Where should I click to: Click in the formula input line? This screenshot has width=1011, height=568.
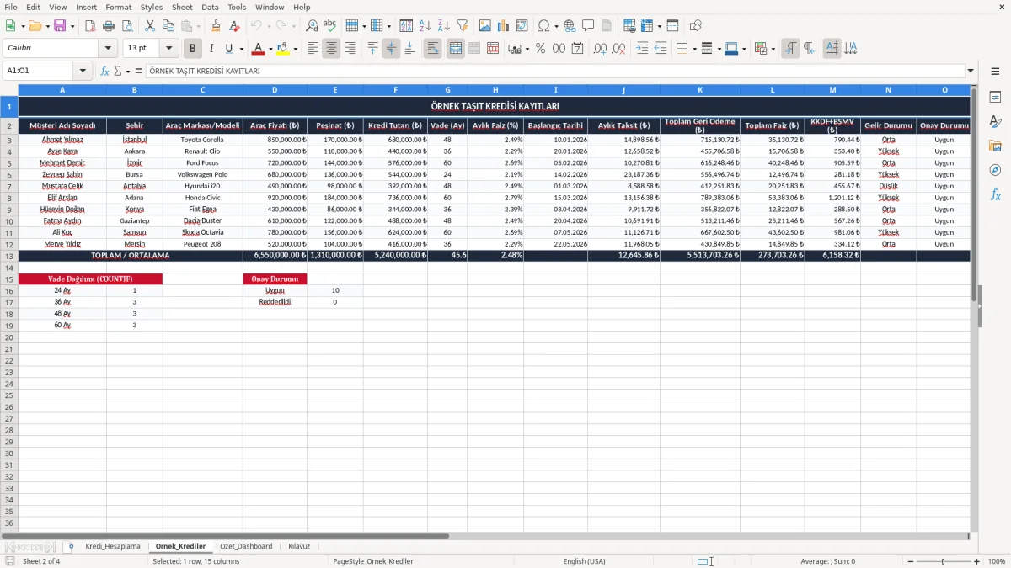554,72
